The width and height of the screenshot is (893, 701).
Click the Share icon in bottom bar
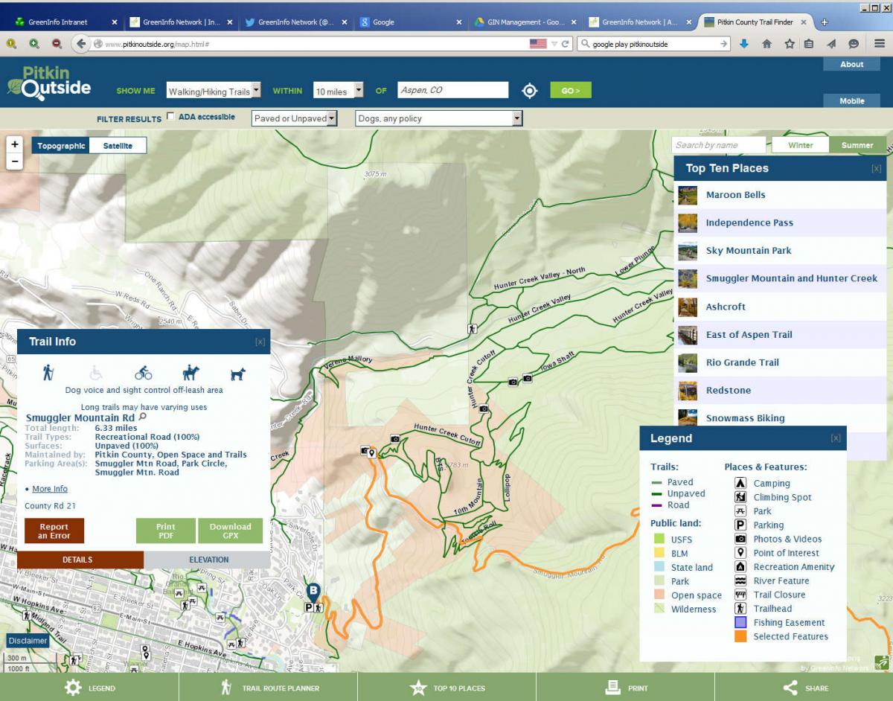[x=790, y=688]
